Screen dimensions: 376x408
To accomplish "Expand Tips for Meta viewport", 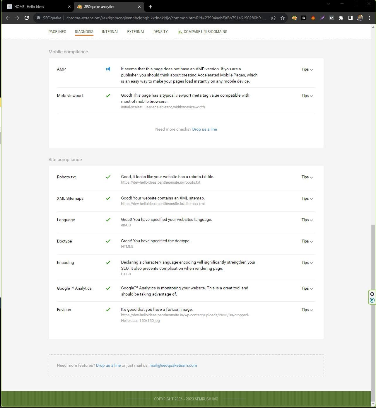I will (307, 95).
